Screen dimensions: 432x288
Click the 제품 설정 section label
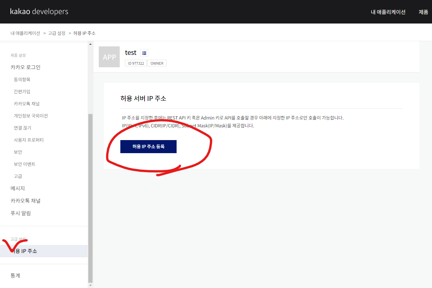pyautogui.click(x=18, y=55)
